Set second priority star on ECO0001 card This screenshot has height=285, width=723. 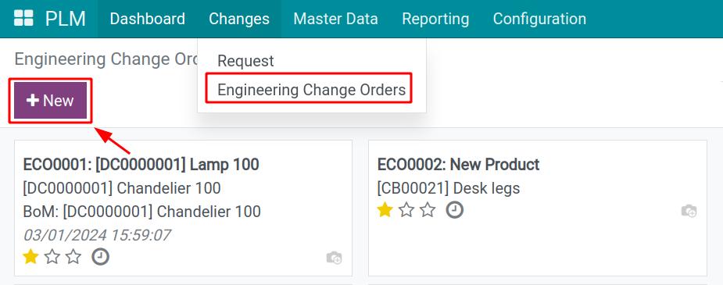52,256
